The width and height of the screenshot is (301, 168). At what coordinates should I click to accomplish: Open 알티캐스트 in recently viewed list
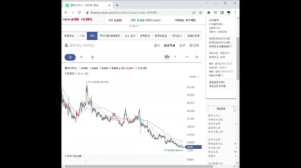[x=214, y=128]
